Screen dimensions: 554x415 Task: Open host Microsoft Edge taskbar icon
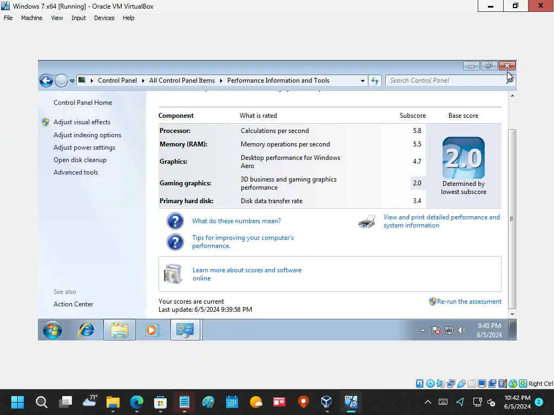click(137, 402)
